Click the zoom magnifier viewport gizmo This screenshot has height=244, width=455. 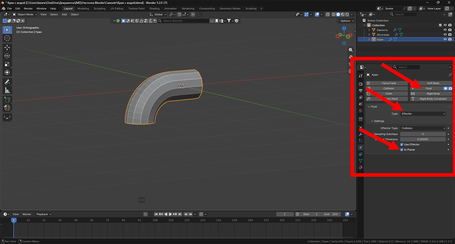coord(351,50)
